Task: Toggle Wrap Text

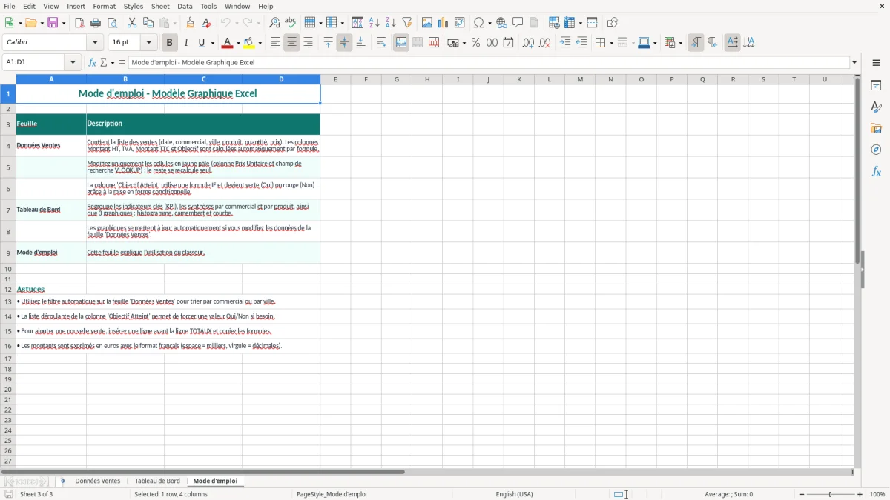Action: click(x=381, y=43)
